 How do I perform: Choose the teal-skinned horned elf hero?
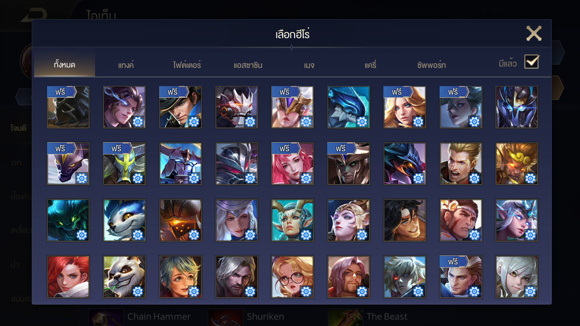pos(292,220)
